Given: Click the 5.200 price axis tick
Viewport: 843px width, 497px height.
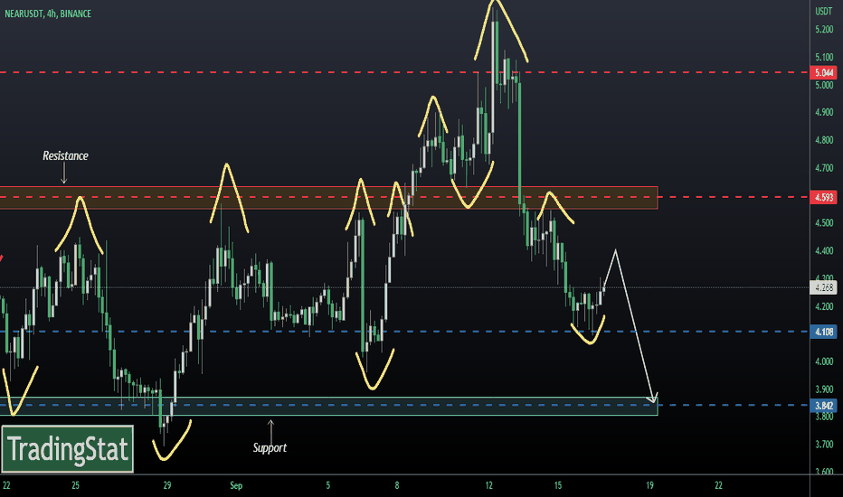Looking at the screenshot, I should coord(824,30).
